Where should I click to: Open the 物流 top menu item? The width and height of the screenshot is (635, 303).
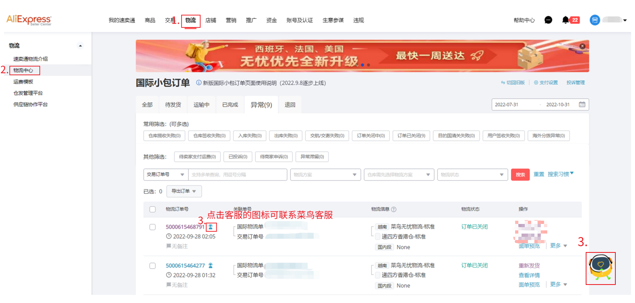[x=190, y=20]
